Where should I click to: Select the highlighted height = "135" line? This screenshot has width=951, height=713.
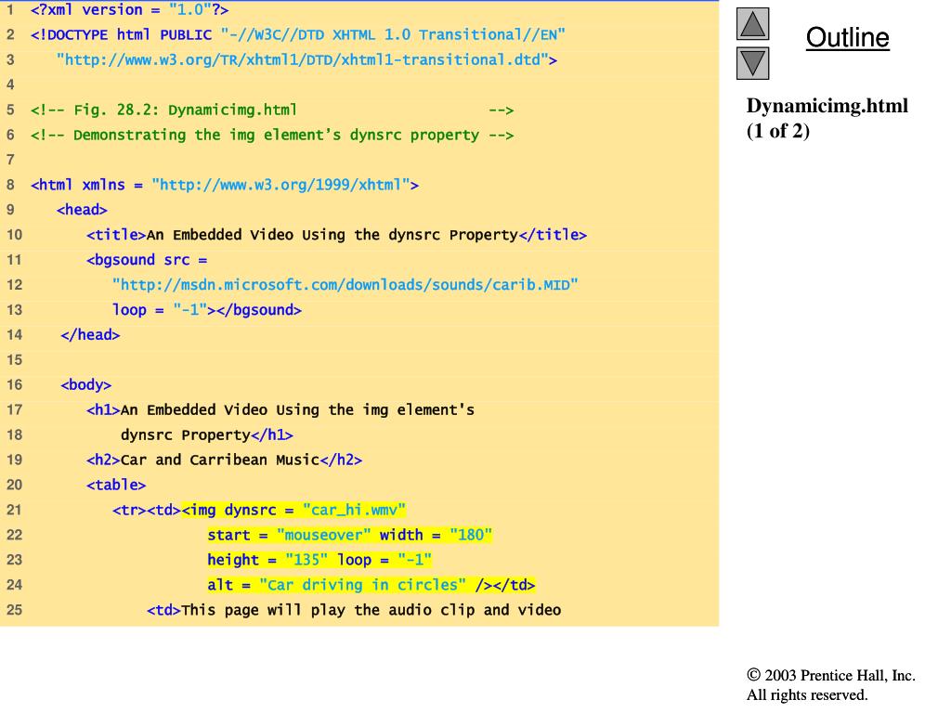[x=319, y=560]
